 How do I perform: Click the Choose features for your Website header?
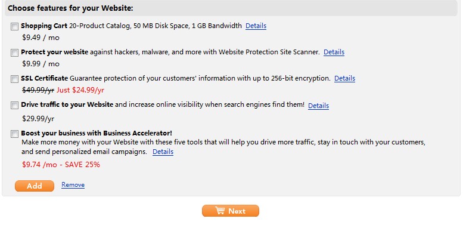coord(70,8)
